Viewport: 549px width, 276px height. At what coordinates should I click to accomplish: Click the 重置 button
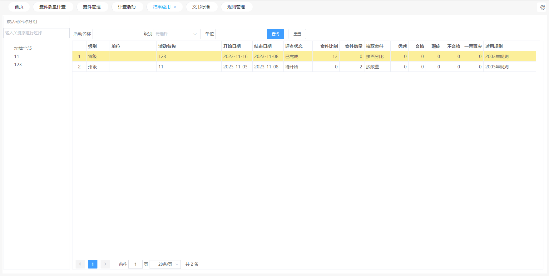pyautogui.click(x=297, y=34)
